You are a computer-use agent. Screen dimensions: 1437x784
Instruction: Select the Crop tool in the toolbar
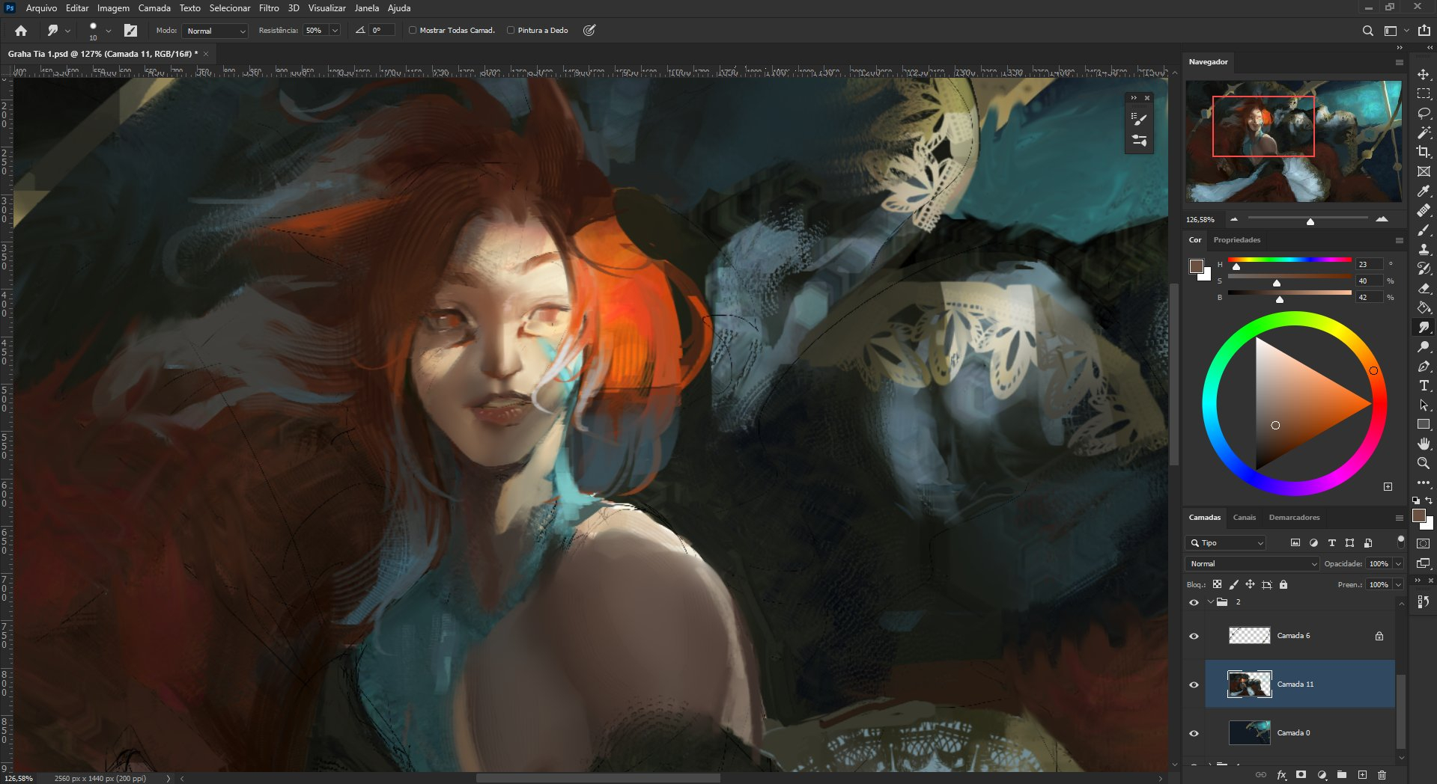(x=1424, y=152)
